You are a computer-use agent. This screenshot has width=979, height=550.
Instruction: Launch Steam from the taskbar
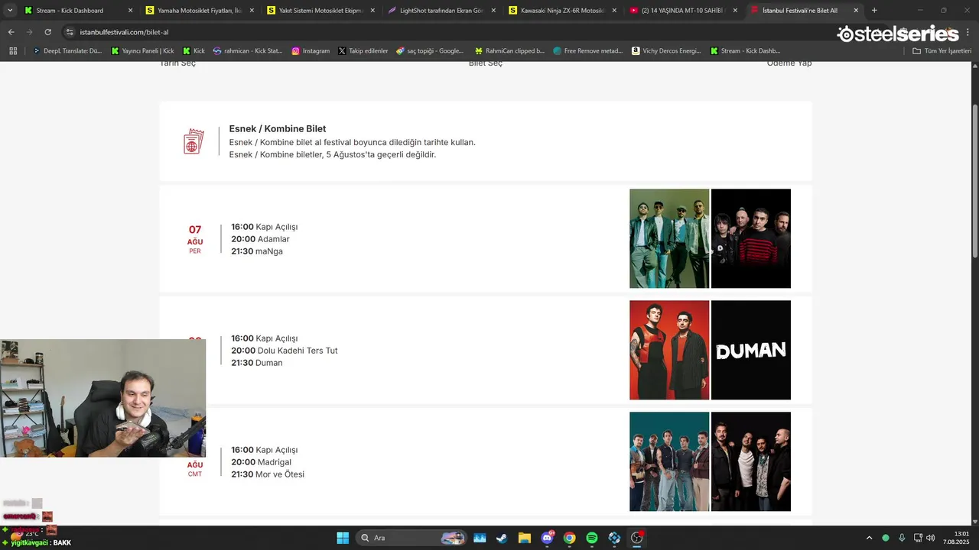pyautogui.click(x=502, y=538)
